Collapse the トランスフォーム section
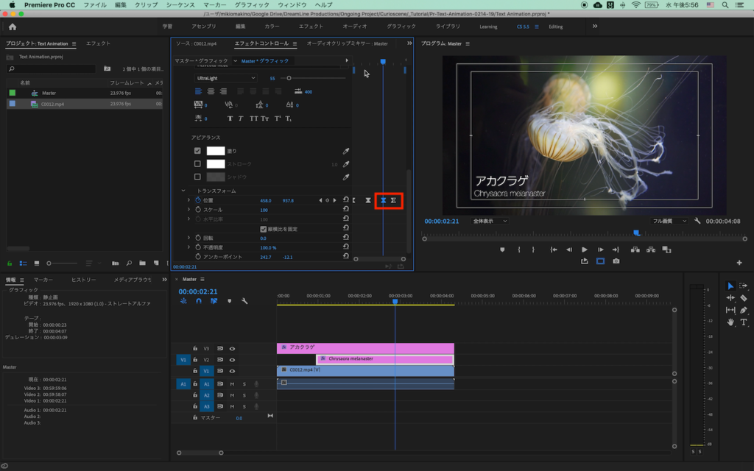This screenshot has height=471, width=754. [183, 191]
